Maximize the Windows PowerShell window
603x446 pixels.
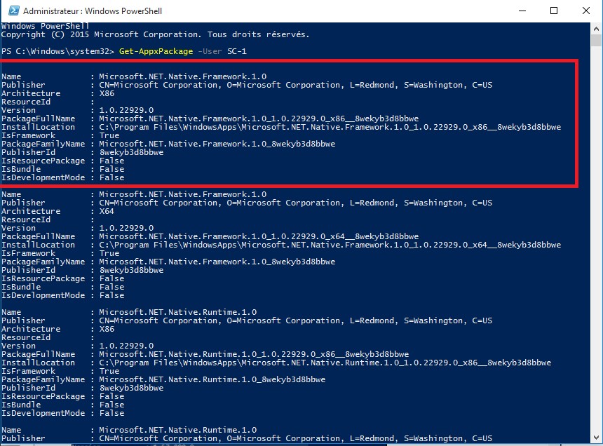(553, 11)
